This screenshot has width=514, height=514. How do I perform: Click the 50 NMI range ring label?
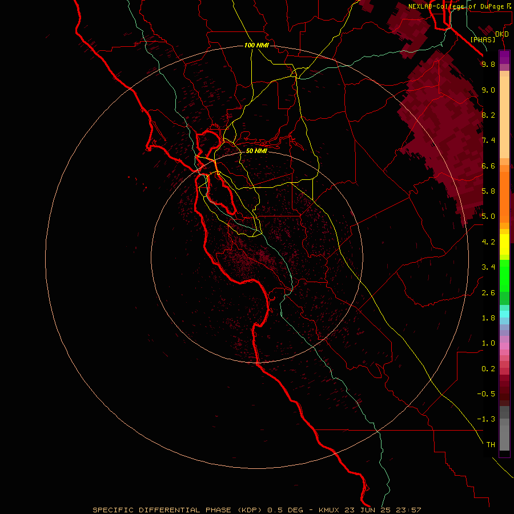click(x=256, y=151)
